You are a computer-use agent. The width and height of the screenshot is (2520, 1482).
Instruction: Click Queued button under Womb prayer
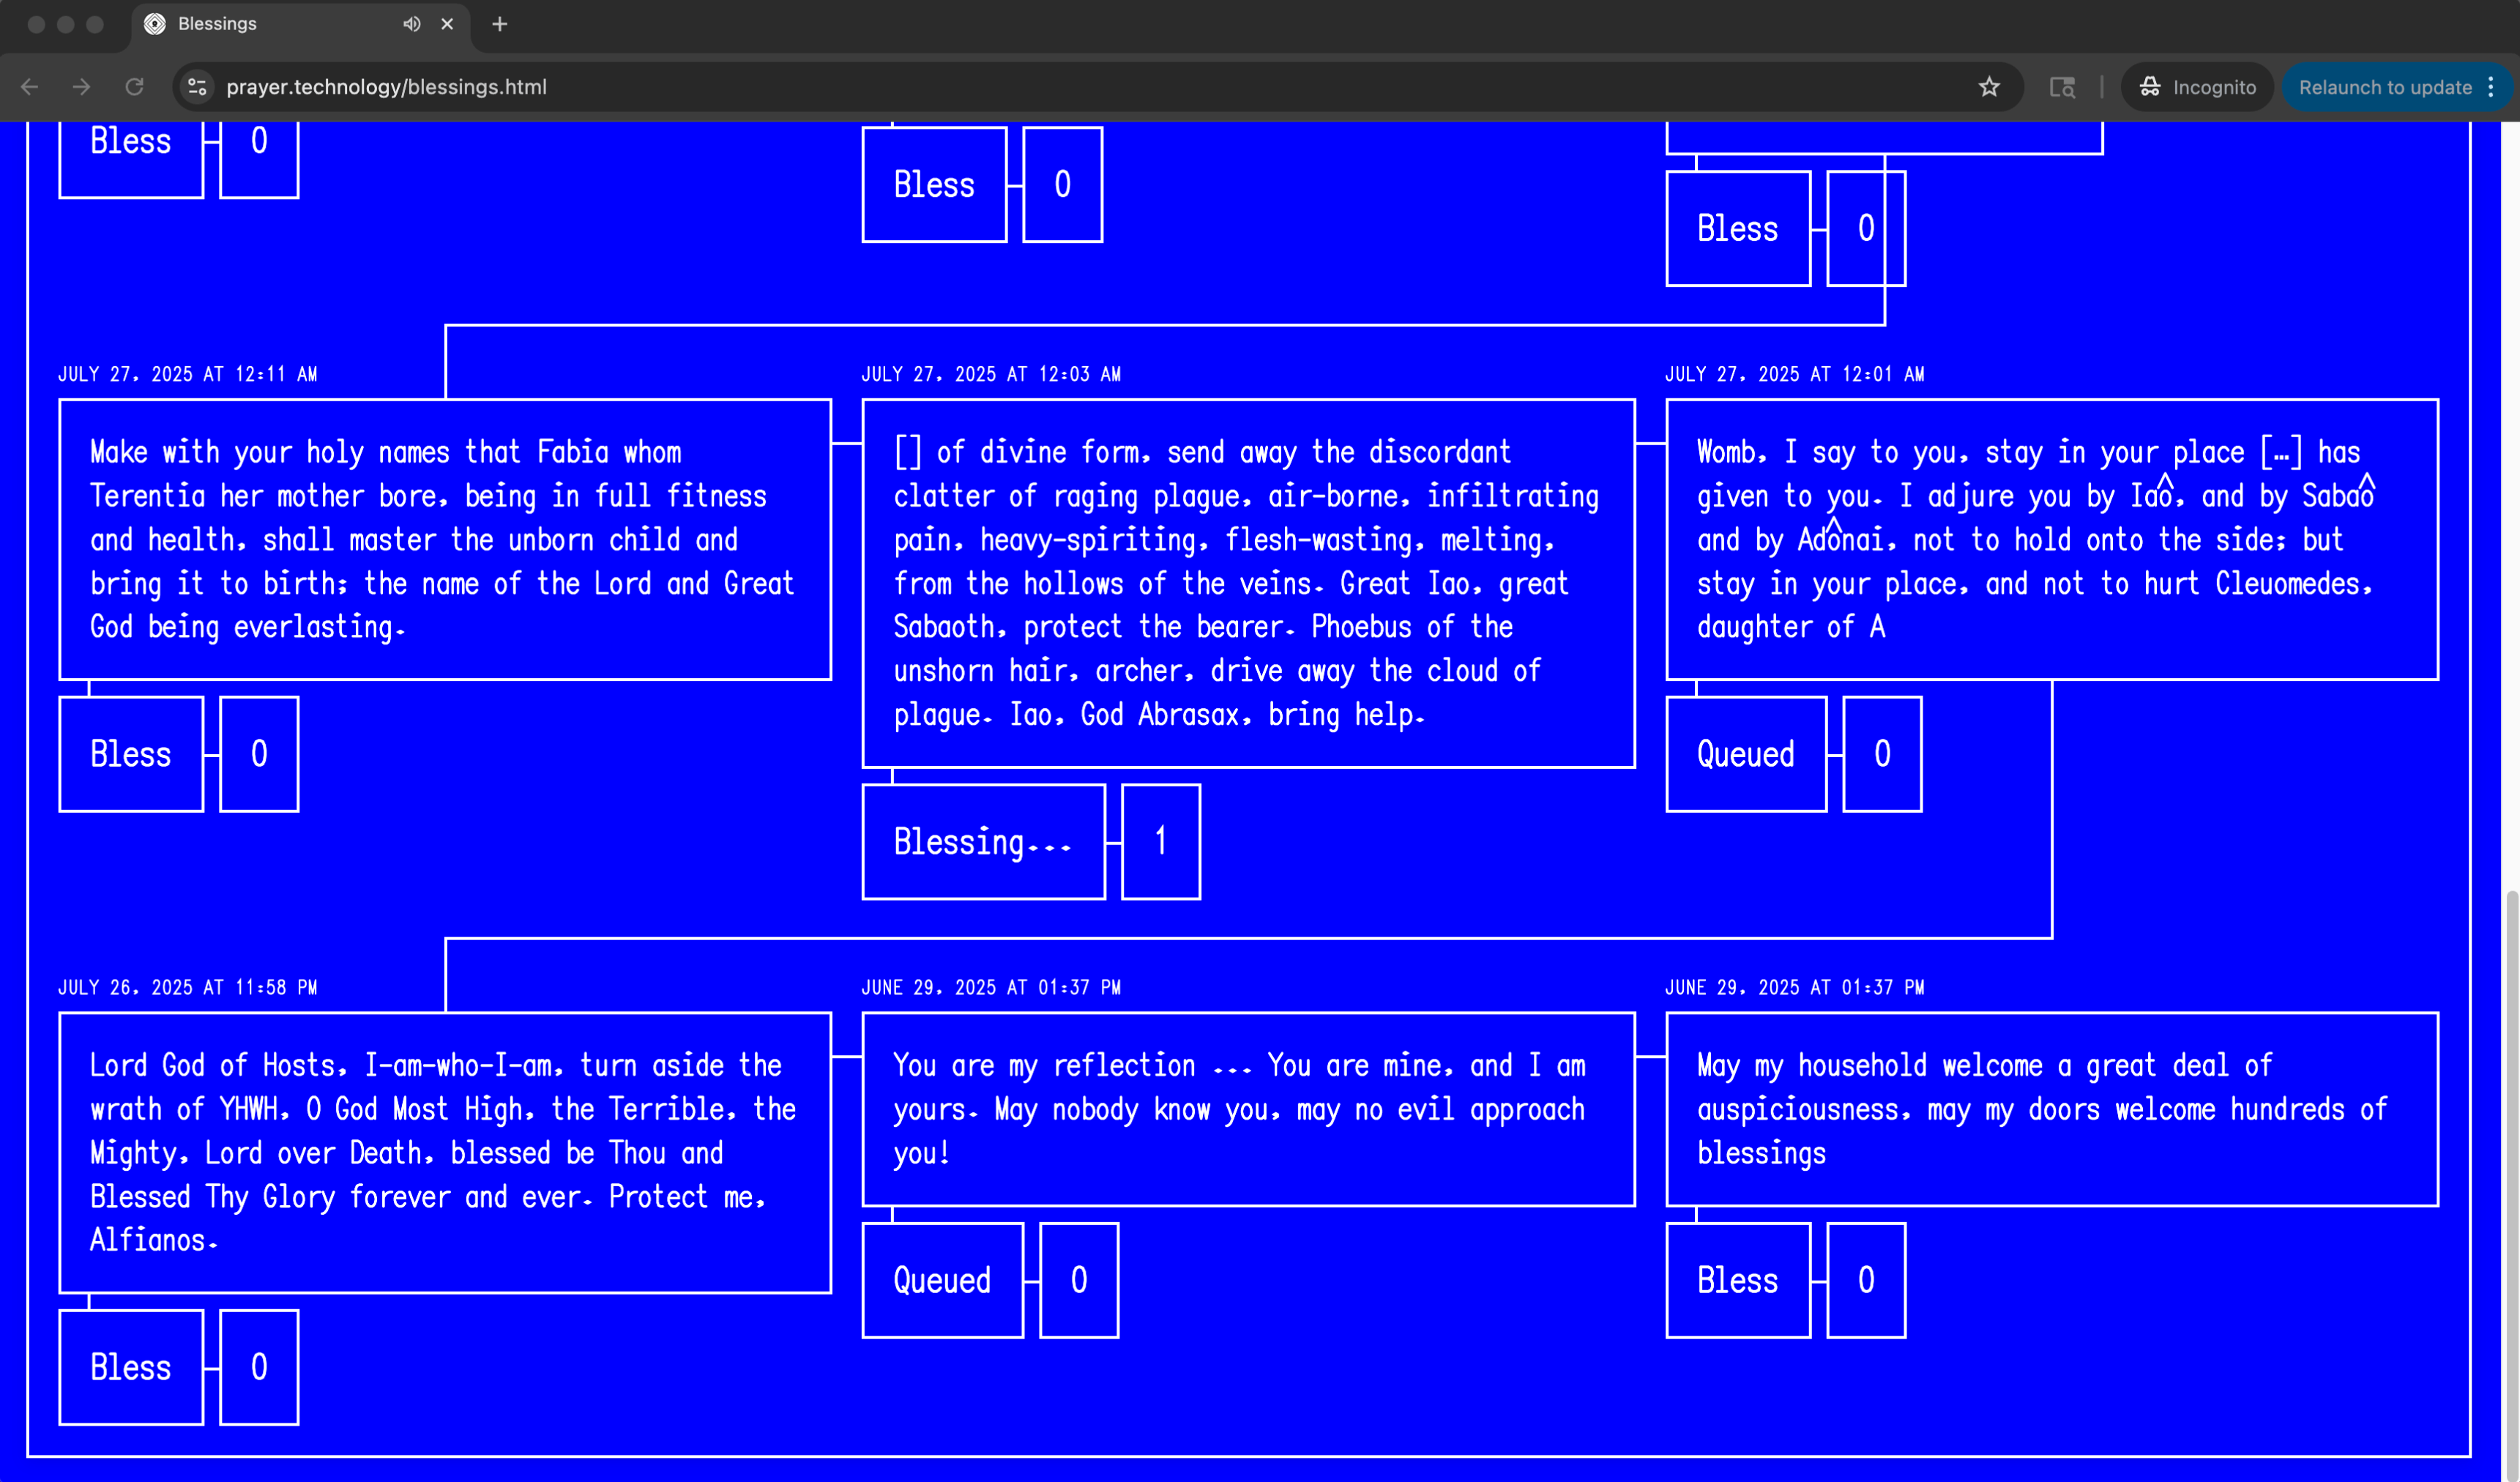tap(1745, 754)
